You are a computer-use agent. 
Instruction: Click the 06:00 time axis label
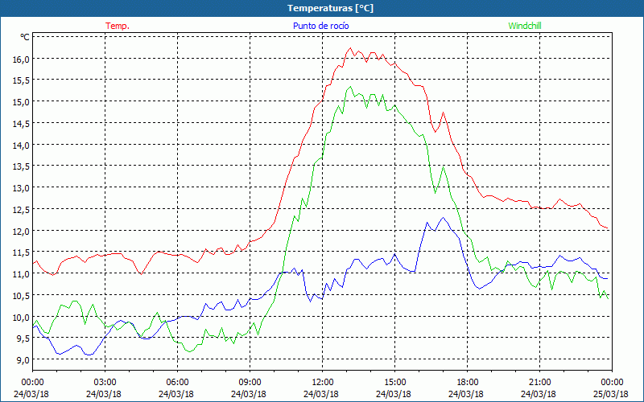(177, 382)
